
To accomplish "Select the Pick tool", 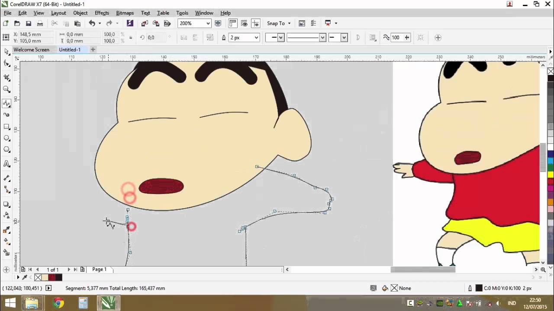I will (6, 51).
